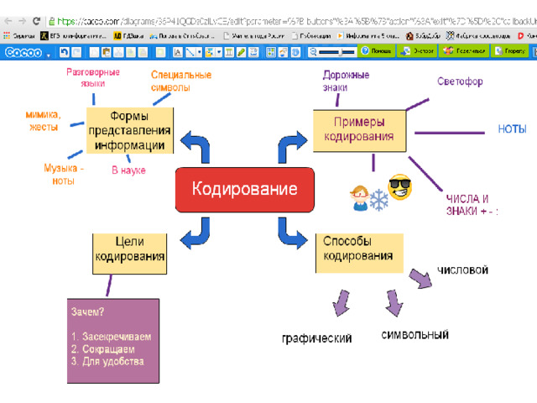This screenshot has width=537, height=403.
Task: Click the notes sheet icon in the toolbar
Action: coord(253,52)
